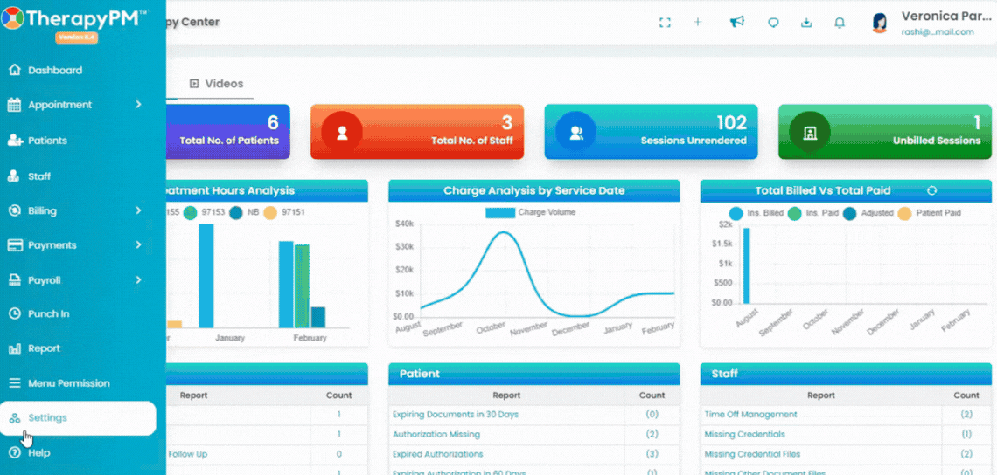Click Time Off Management count (2)

pos(966,415)
